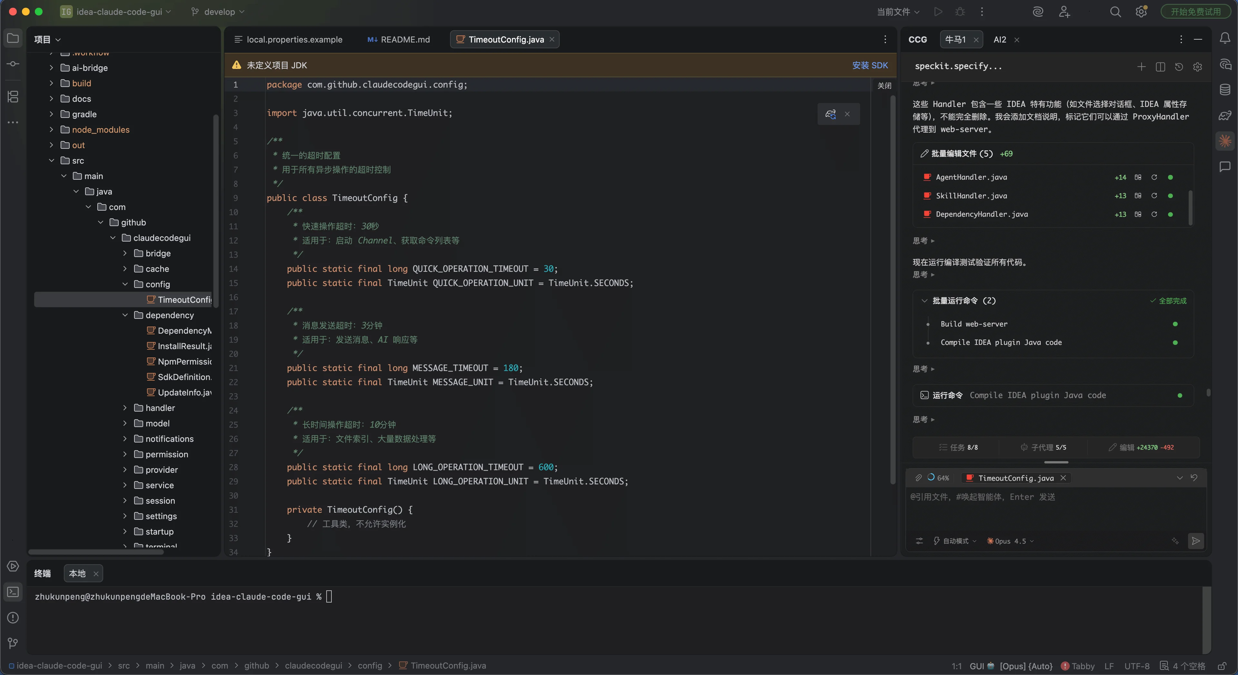Viewport: 1238px width, 675px height.
Task: Toggle read-only lock icon in status bar
Action: [1222, 666]
